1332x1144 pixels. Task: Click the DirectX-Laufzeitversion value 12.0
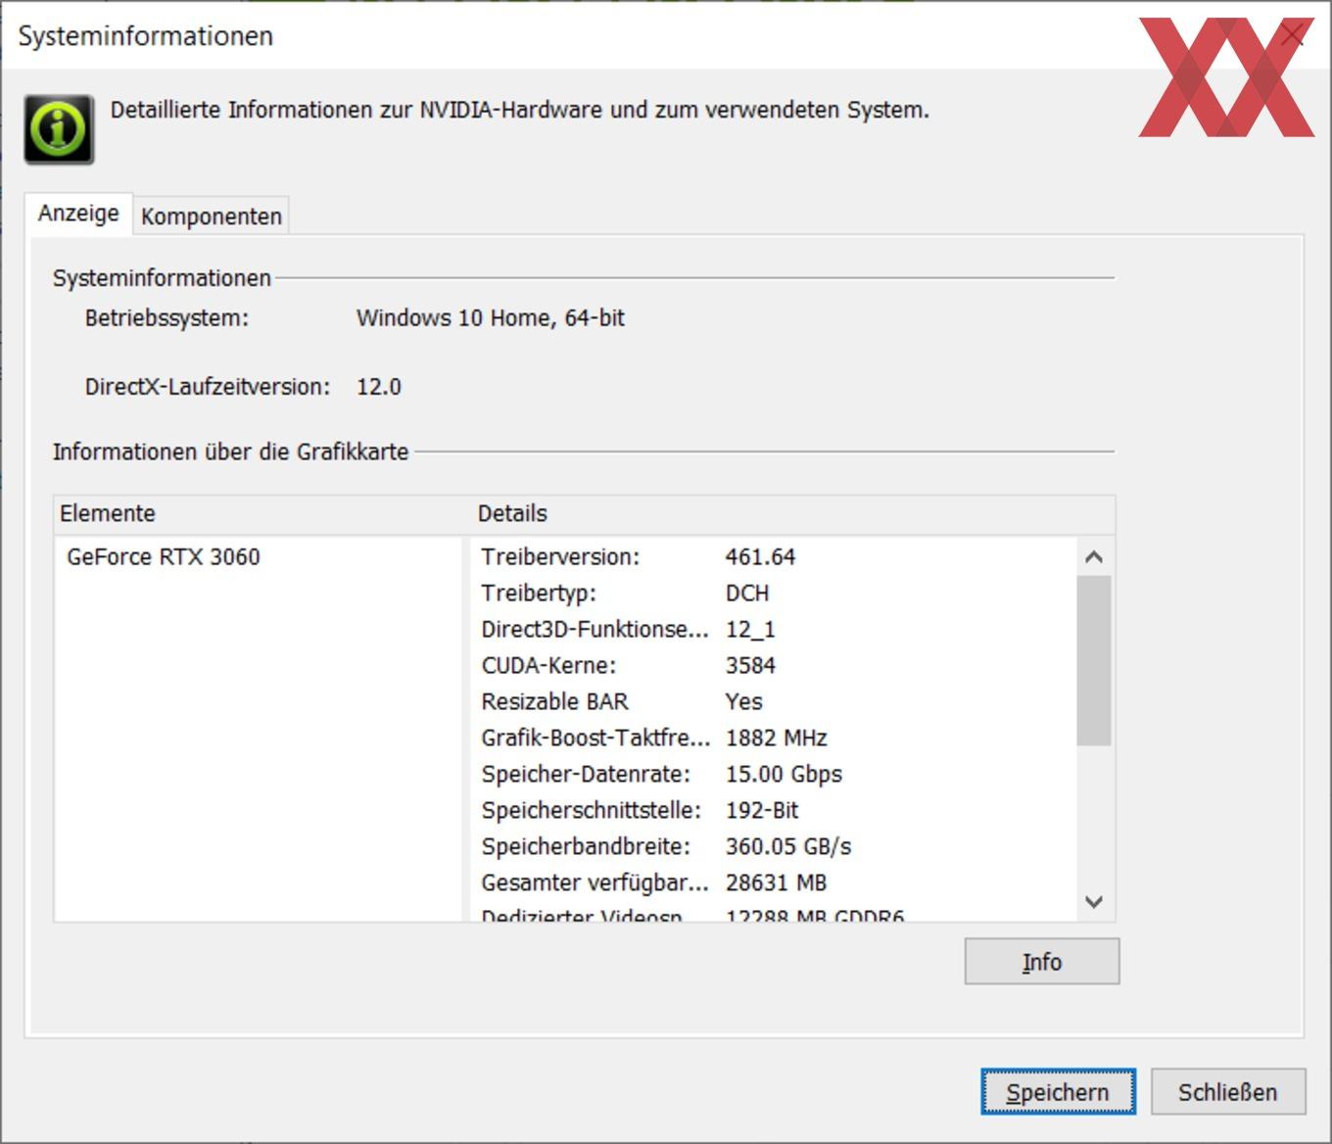pos(379,387)
